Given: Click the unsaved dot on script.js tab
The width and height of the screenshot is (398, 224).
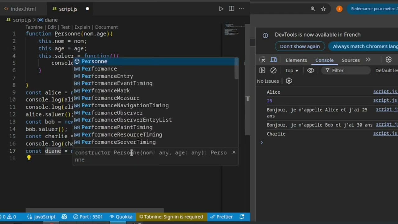Looking at the screenshot, I should click(87, 9).
